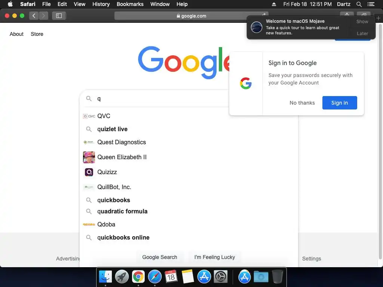Open the Apple menu

(x=10, y=4)
